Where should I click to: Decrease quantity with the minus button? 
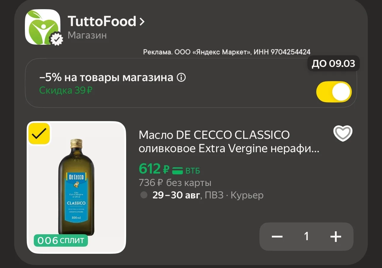point(277,237)
